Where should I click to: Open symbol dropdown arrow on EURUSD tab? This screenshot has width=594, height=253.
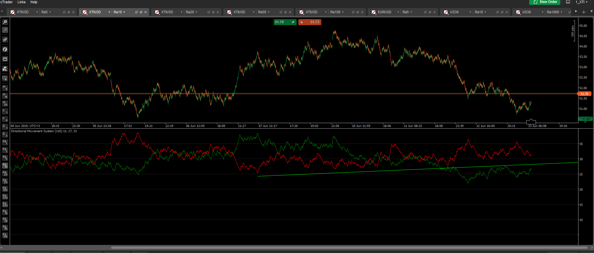[398, 12]
